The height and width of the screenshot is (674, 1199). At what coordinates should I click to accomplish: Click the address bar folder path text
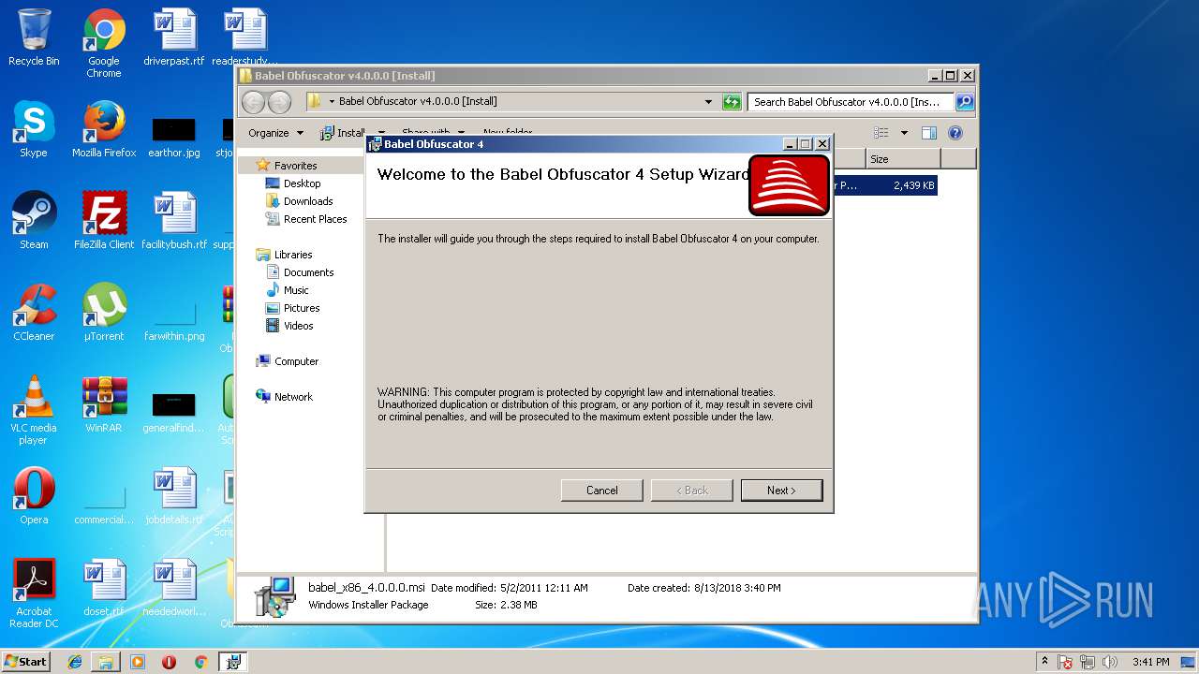tap(418, 101)
